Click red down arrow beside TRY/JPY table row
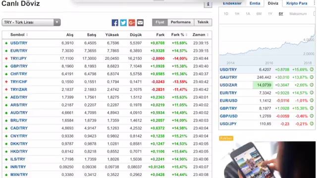Screen dimensions: 317x178 (x=6, y=58)
